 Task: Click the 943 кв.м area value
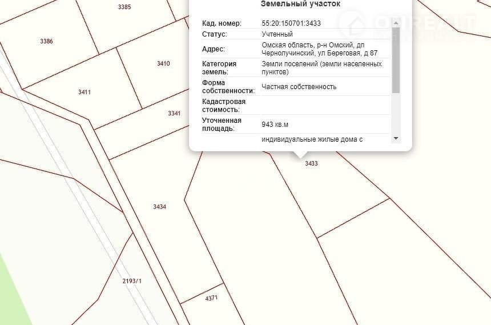[x=275, y=124]
